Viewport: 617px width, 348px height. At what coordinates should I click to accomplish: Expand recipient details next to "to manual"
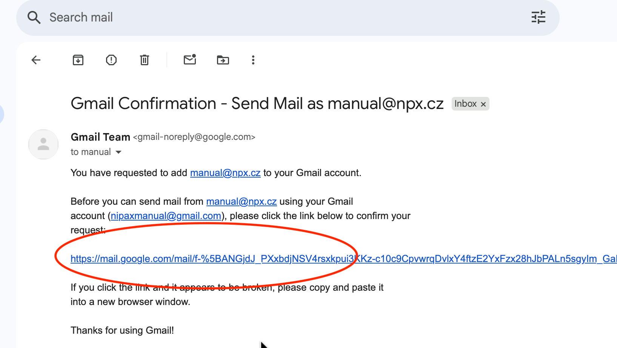(x=118, y=152)
